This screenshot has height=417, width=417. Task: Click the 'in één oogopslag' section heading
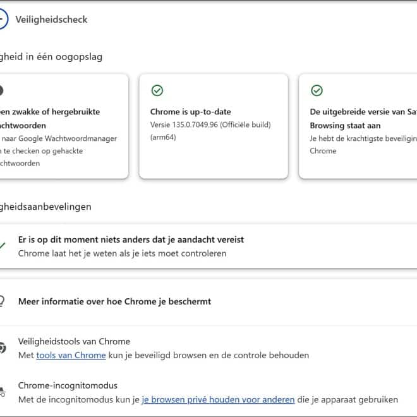coord(51,57)
